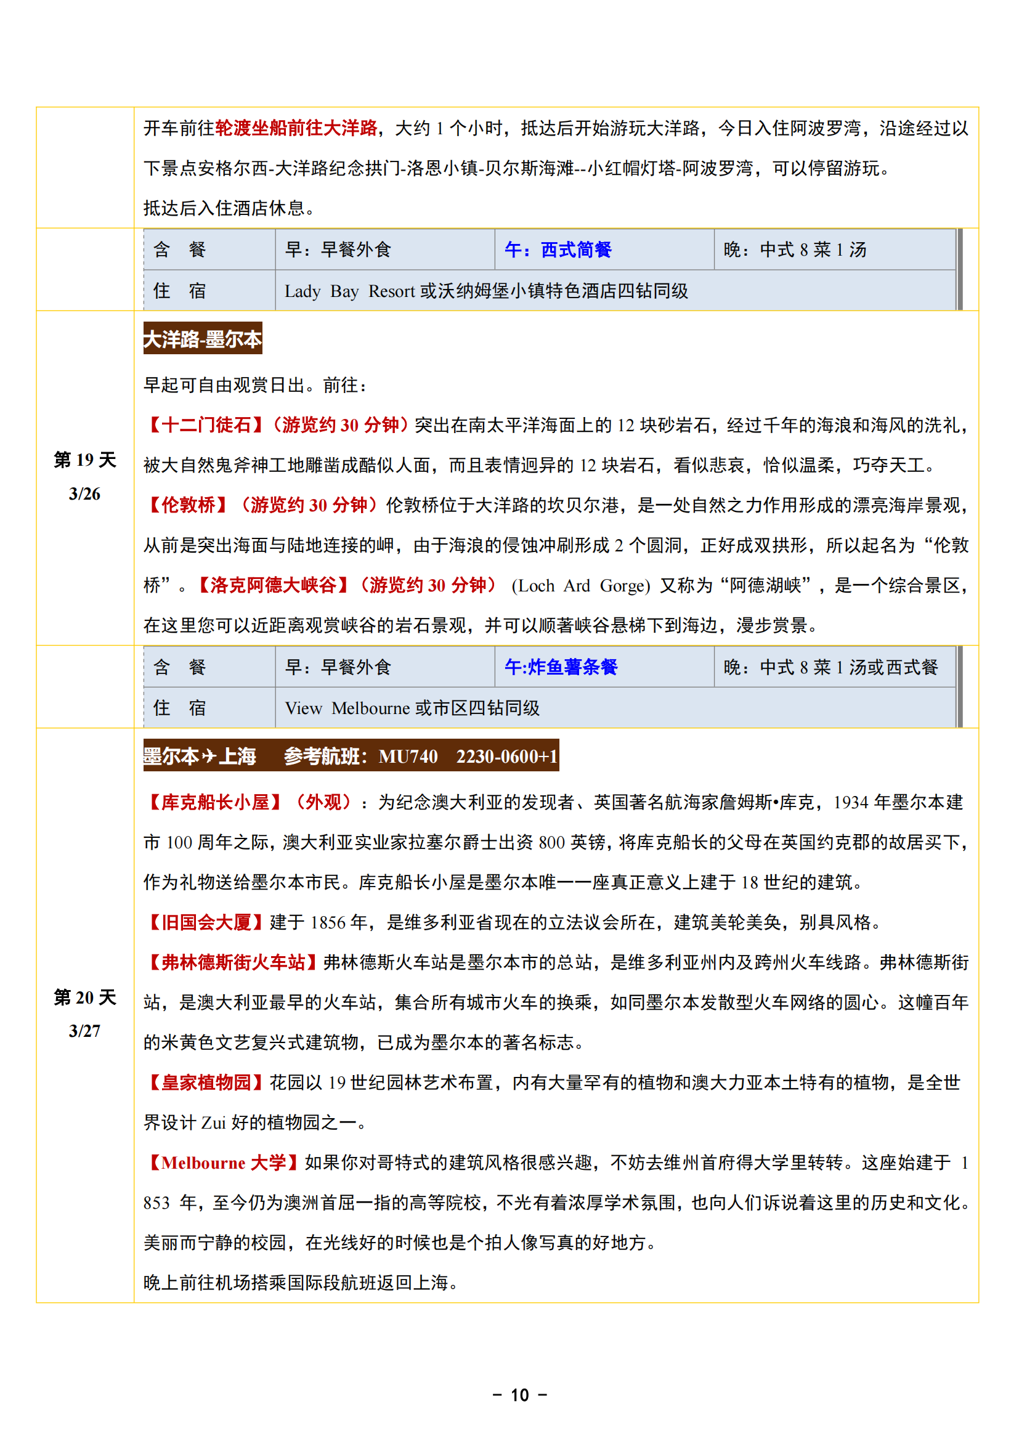Click the 大洋路-墨尔本 section heading
The image size is (1019, 1441).
point(202,339)
